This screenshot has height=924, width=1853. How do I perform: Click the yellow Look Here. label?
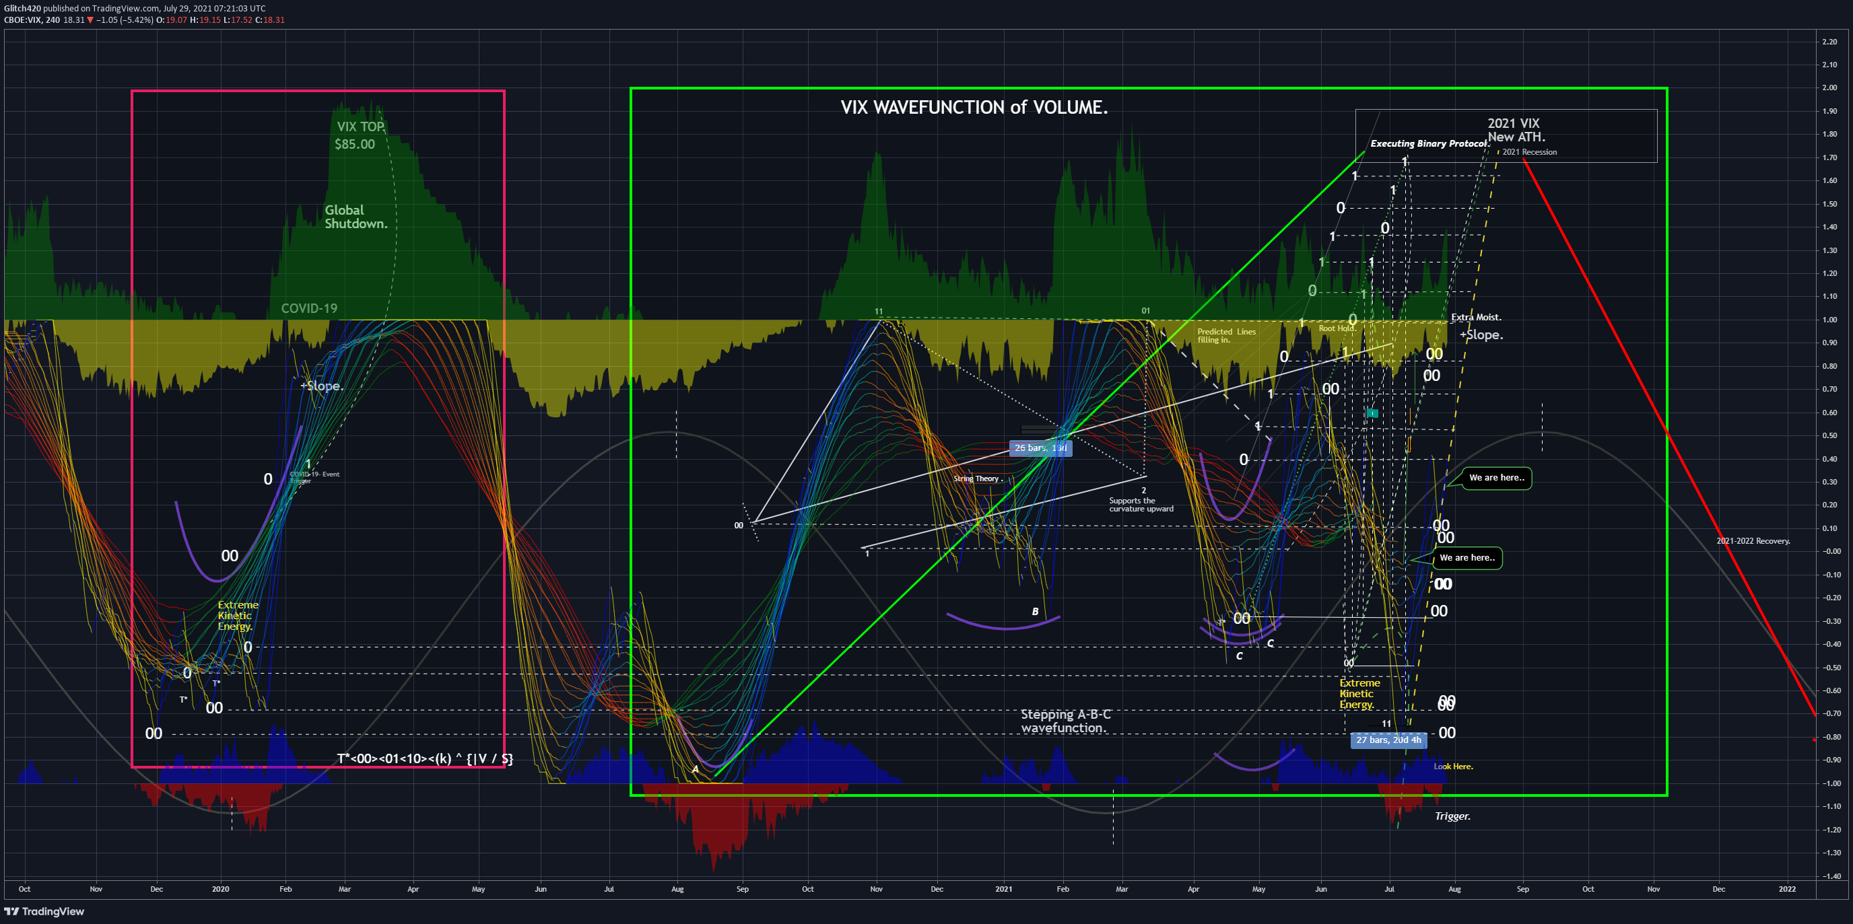[x=1453, y=767]
